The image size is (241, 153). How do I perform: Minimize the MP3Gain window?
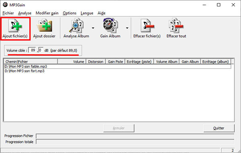click(x=204, y=5)
